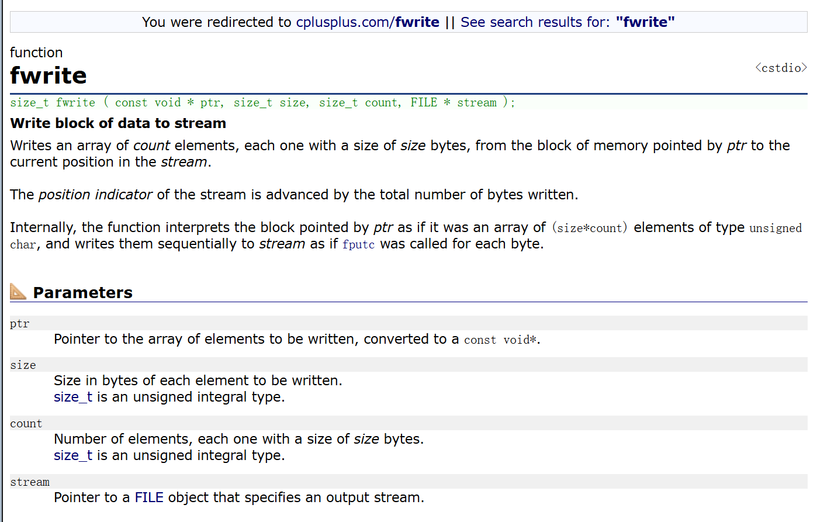Open the cplusplus.com/fwrite redirect link

coord(367,22)
